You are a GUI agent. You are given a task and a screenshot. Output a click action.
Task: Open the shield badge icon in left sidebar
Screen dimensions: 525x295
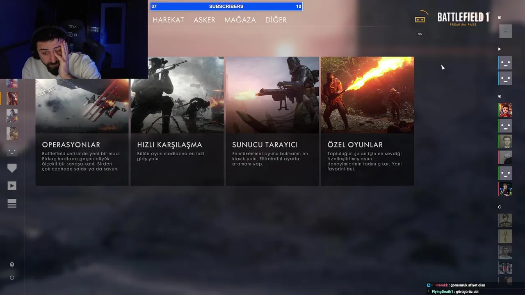pos(12,168)
